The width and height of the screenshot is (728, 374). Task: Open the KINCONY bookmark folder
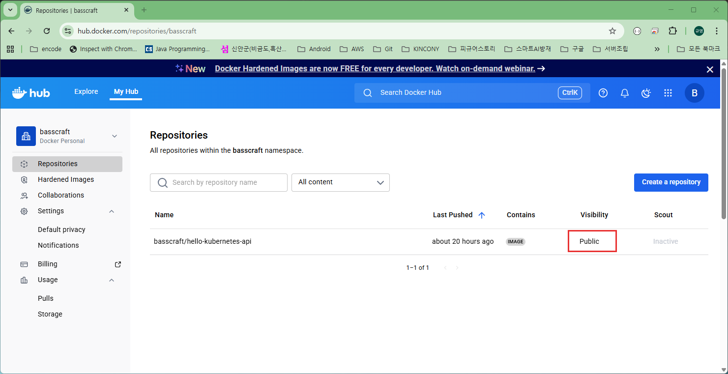[x=420, y=49]
